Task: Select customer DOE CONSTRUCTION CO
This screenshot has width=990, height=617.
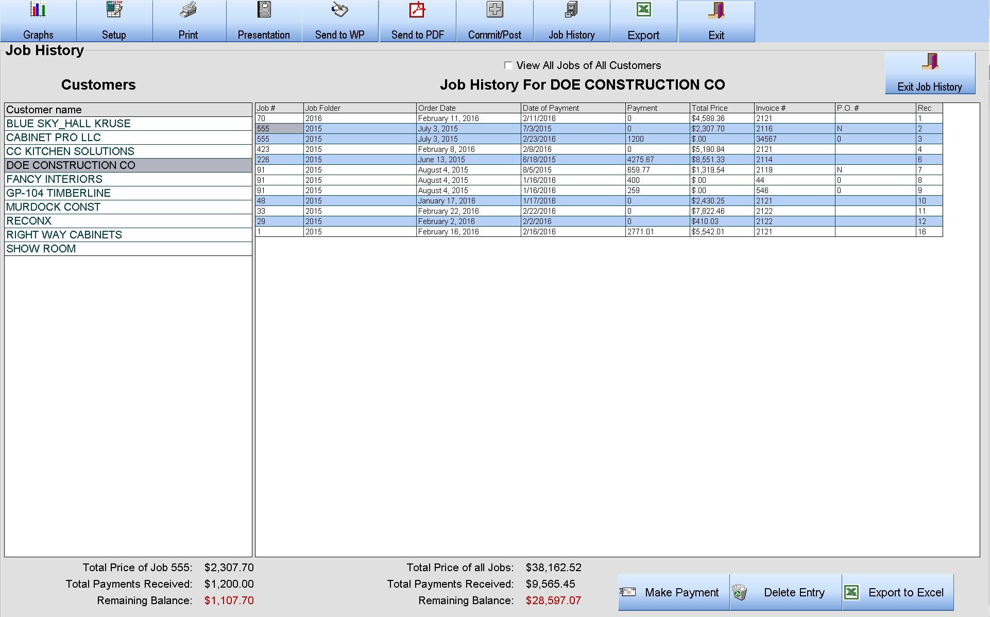Action: [x=128, y=165]
